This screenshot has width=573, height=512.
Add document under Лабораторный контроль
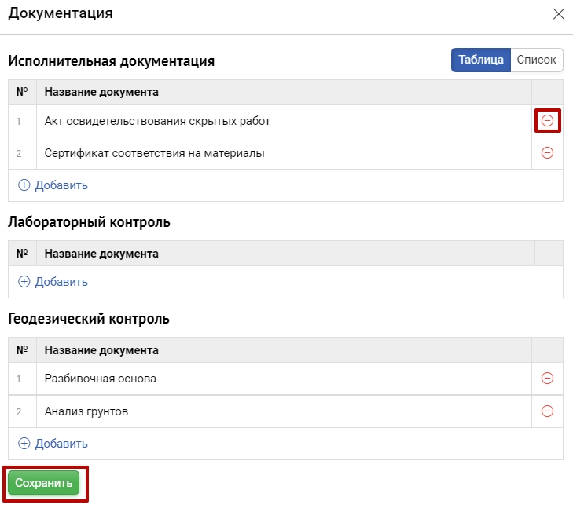tap(53, 282)
